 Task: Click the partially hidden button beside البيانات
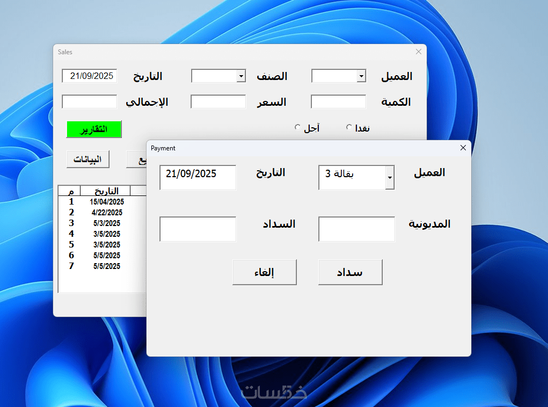tap(137, 159)
